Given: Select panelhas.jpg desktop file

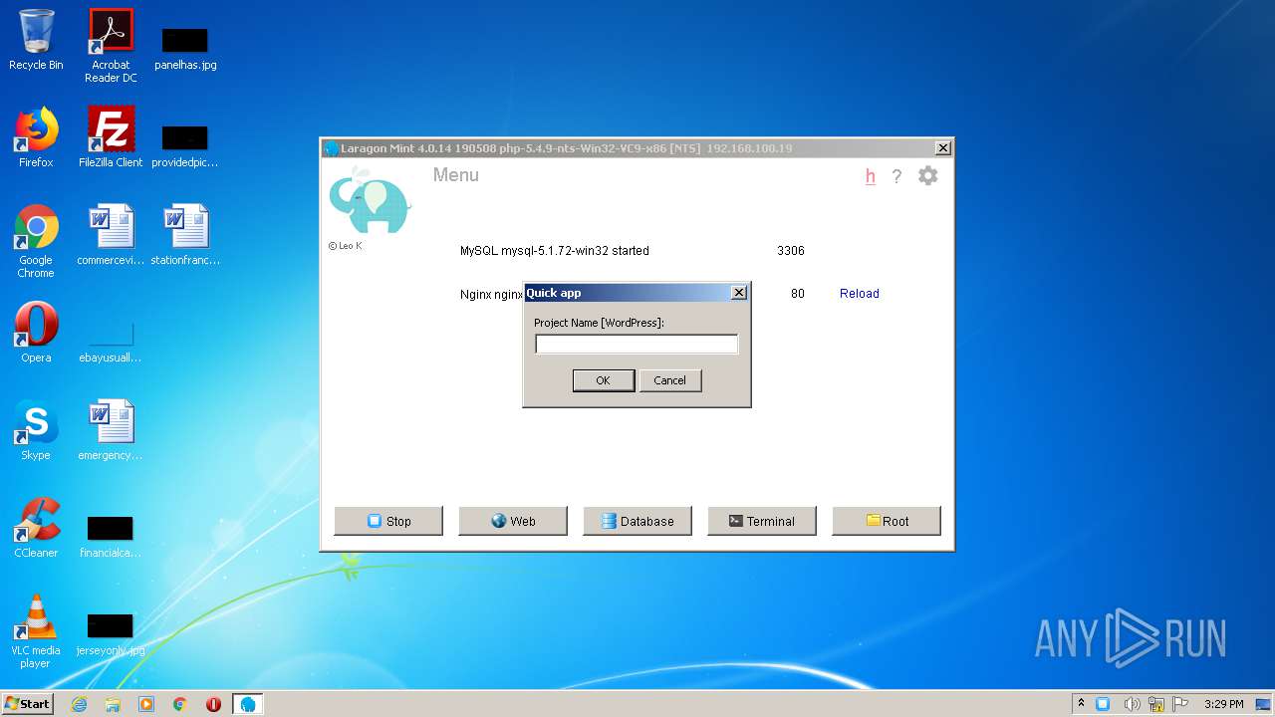Looking at the screenshot, I should click(185, 48).
